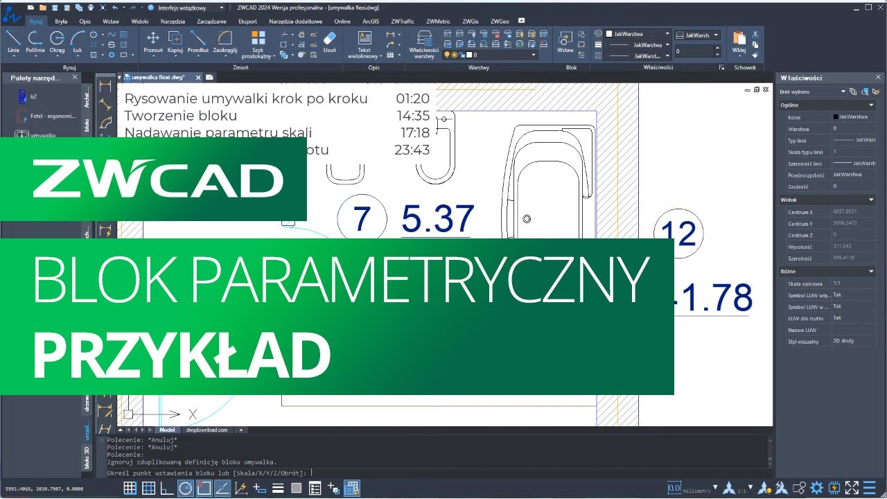The width and height of the screenshot is (887, 499).
Task: Increase transparency value with up stepper
Action: coord(717,49)
